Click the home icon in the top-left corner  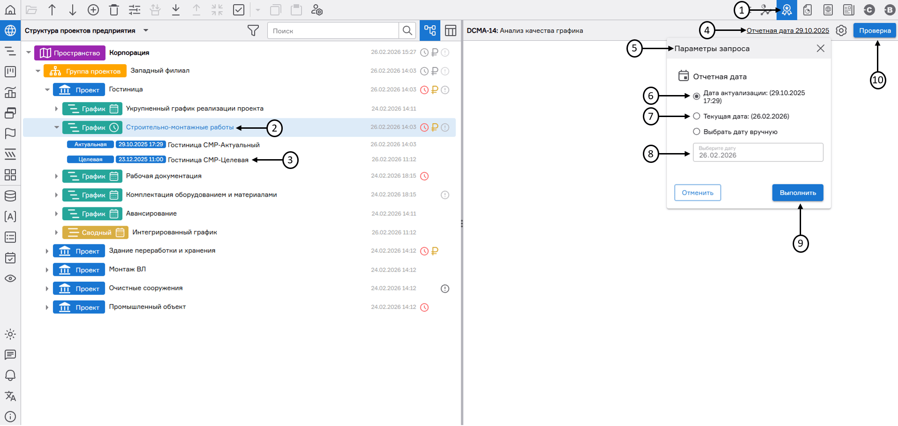[x=10, y=10]
